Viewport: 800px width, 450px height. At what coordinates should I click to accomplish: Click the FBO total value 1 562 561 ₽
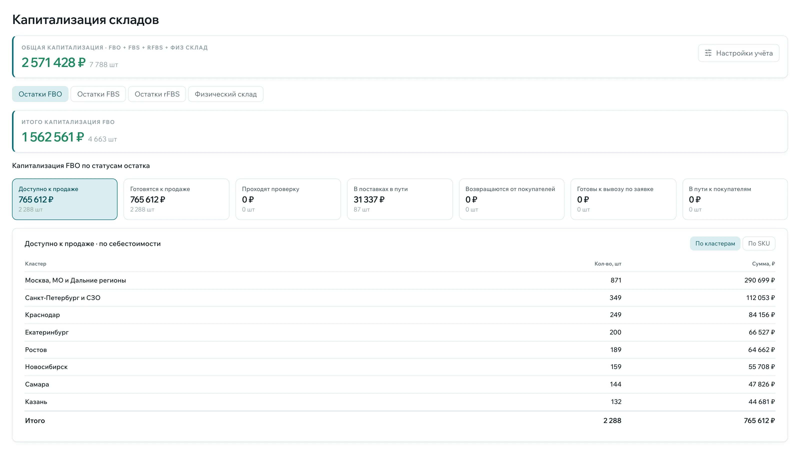(x=53, y=137)
